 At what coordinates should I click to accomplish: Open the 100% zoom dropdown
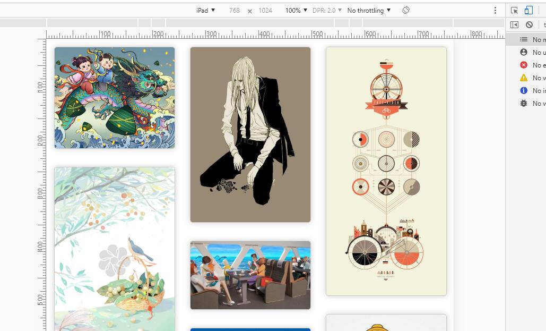coord(296,11)
